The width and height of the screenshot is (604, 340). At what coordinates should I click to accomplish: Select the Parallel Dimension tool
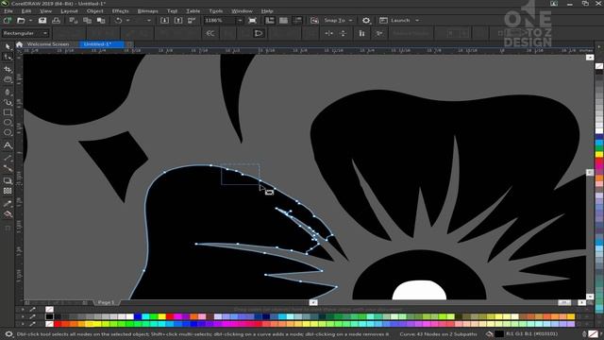[8, 158]
